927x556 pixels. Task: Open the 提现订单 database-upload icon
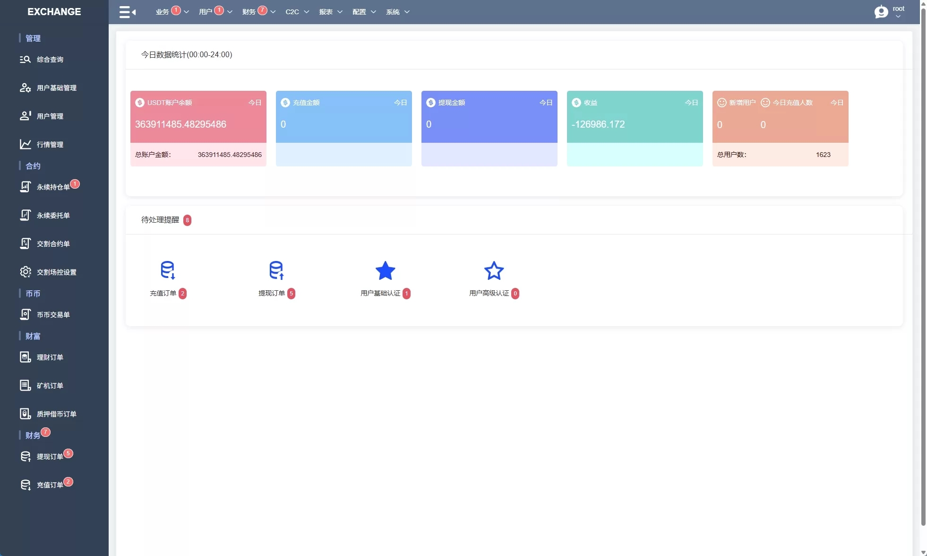tap(276, 270)
